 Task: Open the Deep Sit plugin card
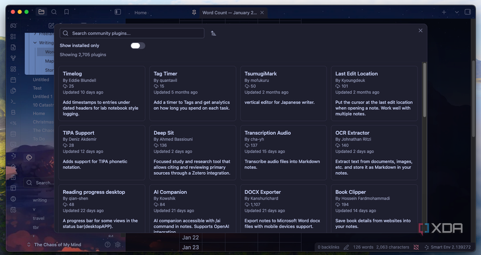[192, 153]
